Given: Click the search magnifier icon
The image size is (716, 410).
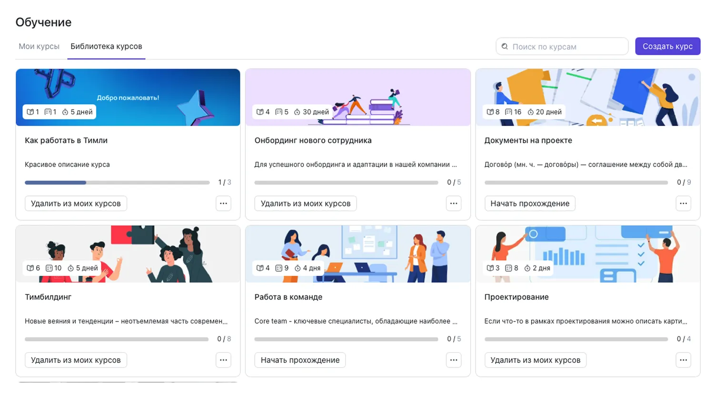Looking at the screenshot, I should pos(505,47).
